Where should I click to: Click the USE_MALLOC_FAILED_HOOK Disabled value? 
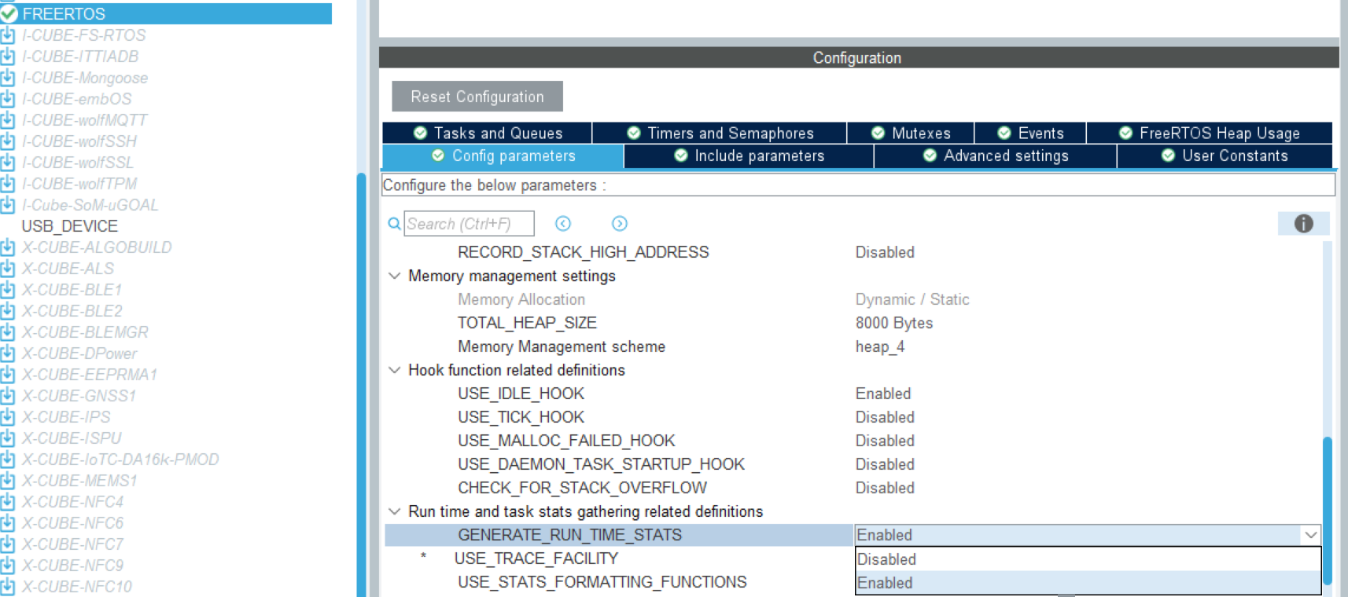885,441
